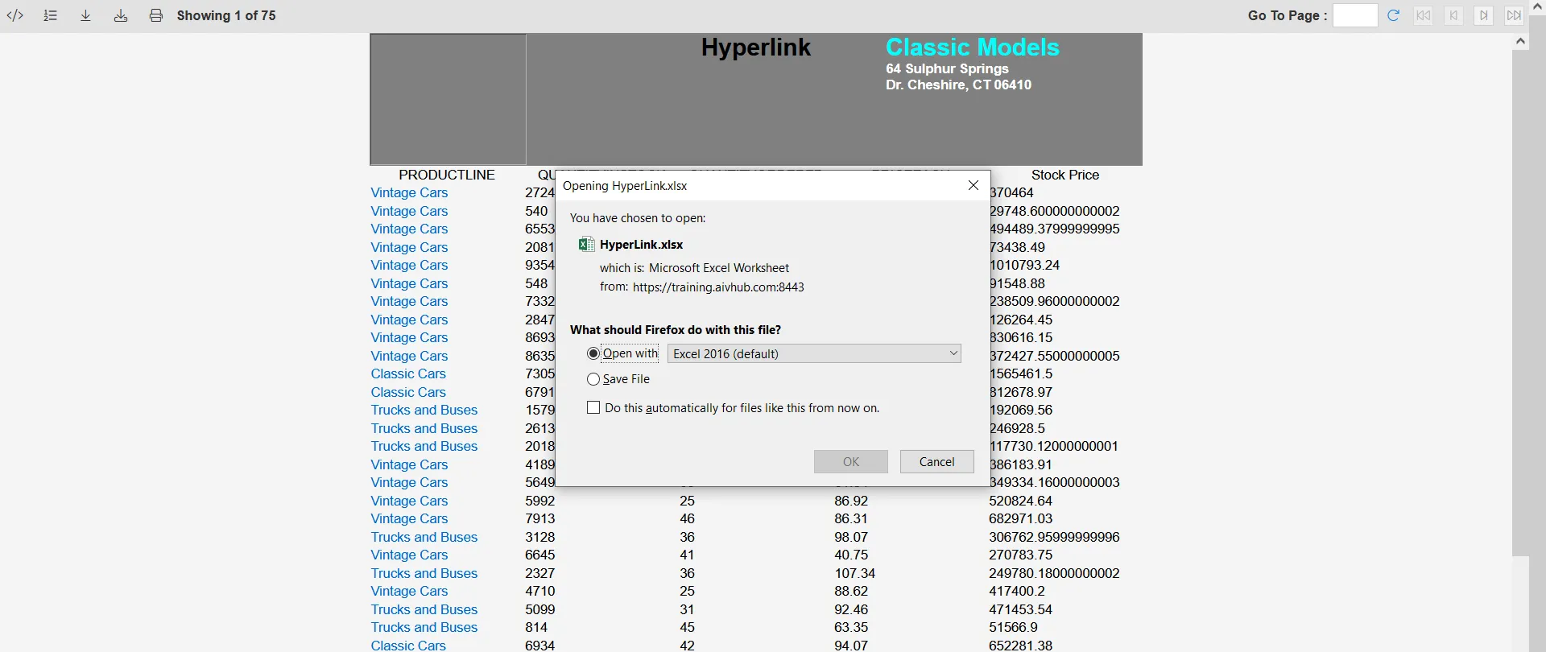This screenshot has height=652, width=1546.
Task: Open Vintage Cars link in row 6645
Action: [x=409, y=555]
